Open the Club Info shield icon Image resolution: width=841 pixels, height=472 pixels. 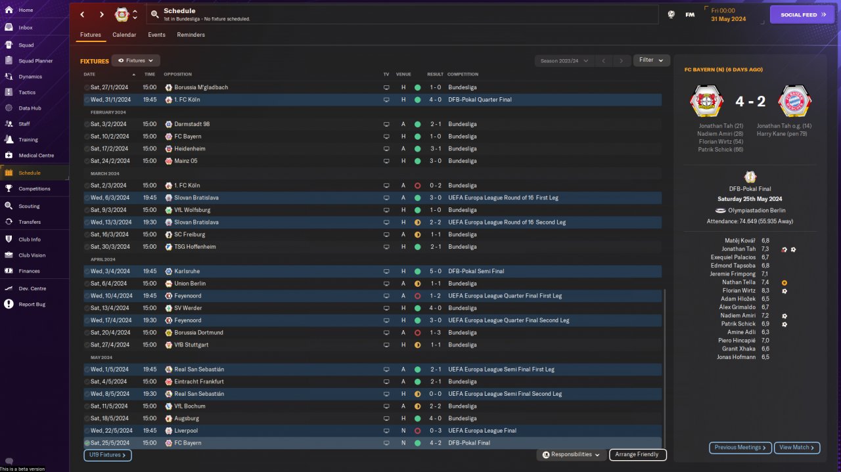(9, 239)
